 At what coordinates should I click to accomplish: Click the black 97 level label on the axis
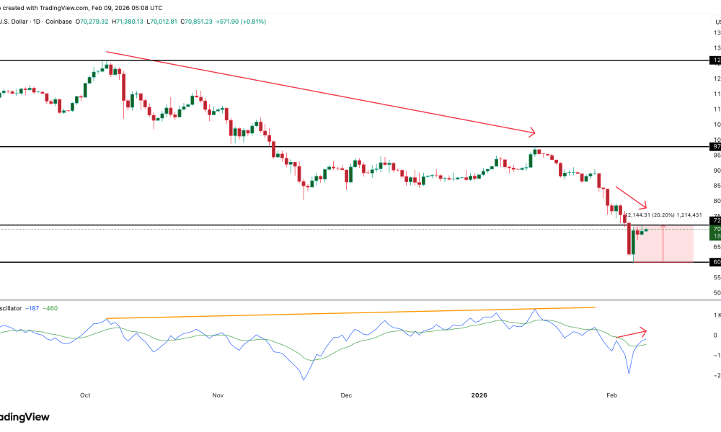coord(716,146)
